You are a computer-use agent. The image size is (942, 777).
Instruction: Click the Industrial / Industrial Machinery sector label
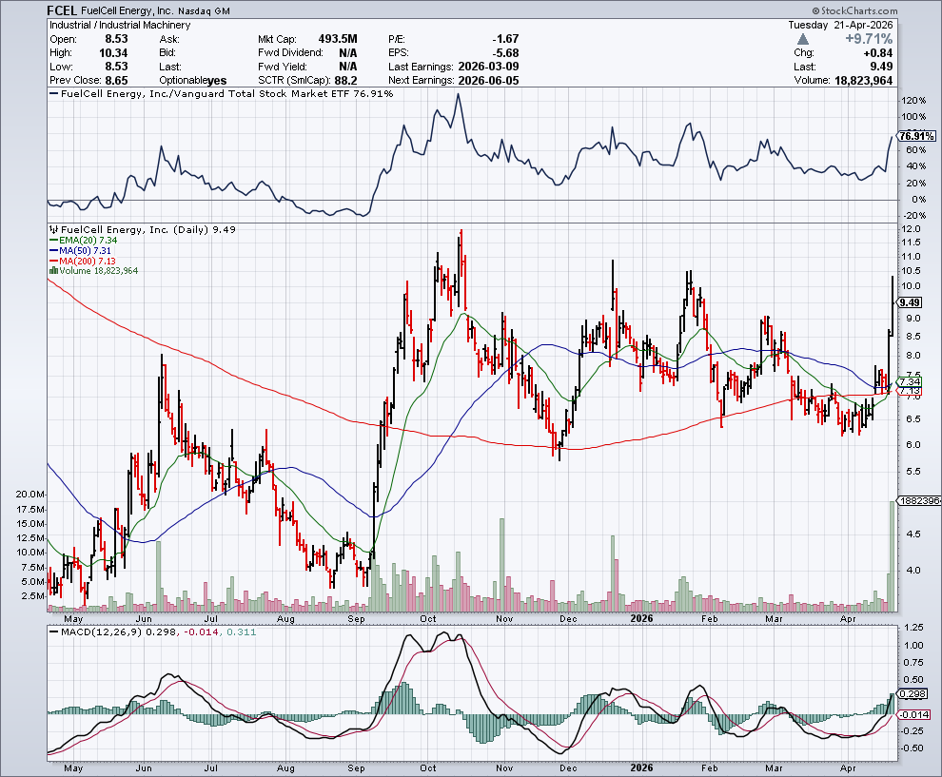coord(119,25)
